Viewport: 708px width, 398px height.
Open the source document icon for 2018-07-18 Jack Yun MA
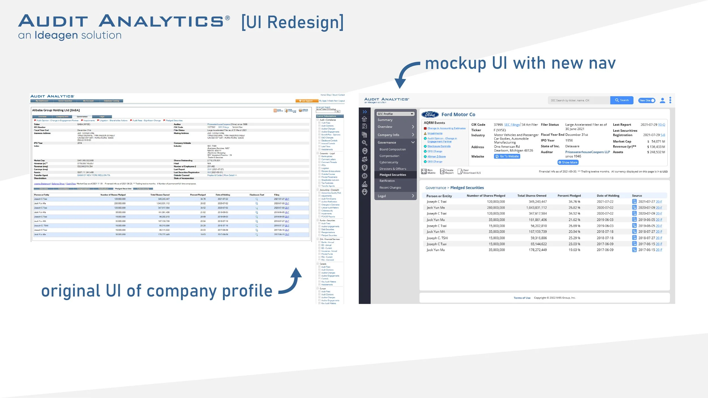634,232
